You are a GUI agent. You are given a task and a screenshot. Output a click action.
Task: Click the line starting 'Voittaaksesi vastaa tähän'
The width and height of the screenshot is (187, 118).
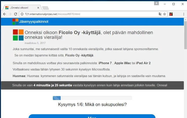click(x=62, y=69)
